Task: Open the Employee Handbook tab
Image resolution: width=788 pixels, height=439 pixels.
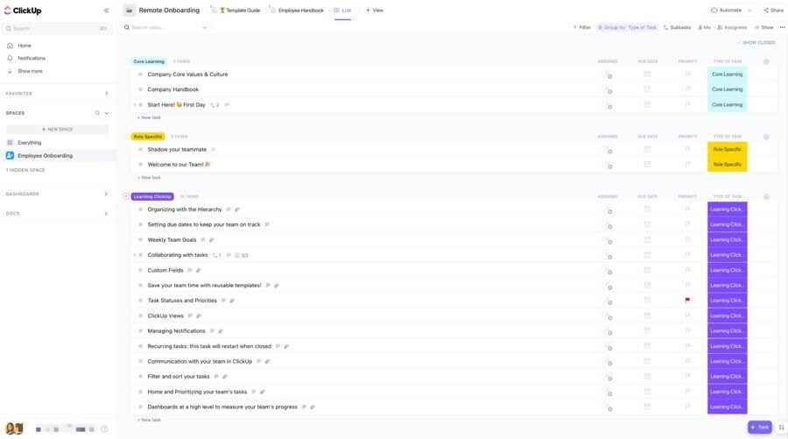Action: coord(297,11)
